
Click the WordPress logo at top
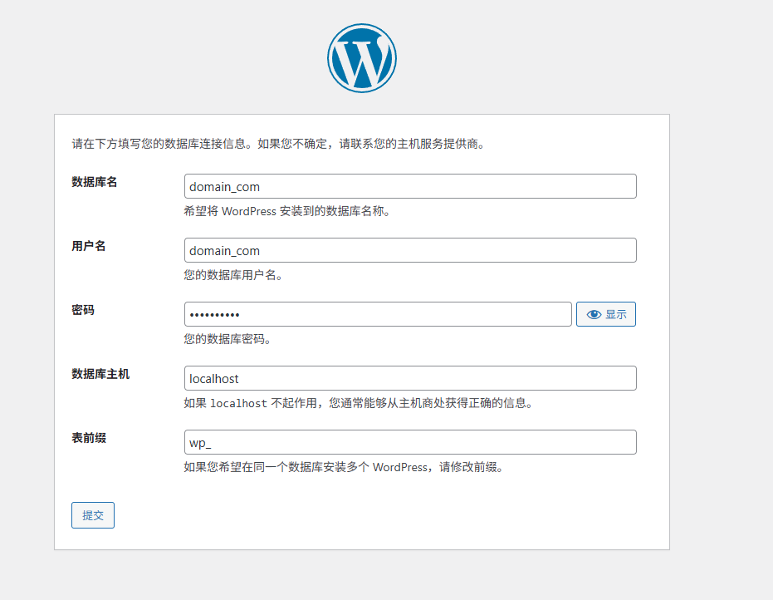pos(362,58)
